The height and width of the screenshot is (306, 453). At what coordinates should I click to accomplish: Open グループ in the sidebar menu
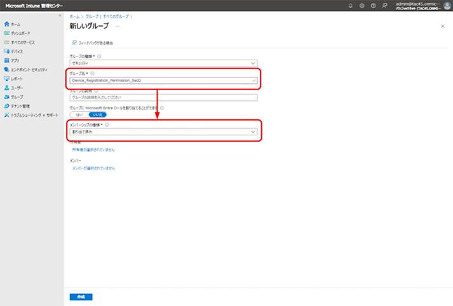click(17, 97)
